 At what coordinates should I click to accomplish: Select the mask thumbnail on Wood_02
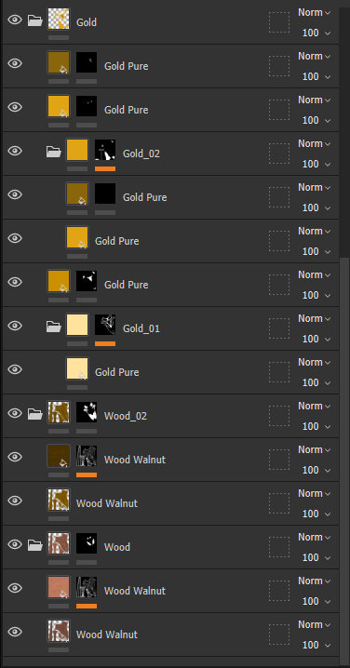[87, 412]
